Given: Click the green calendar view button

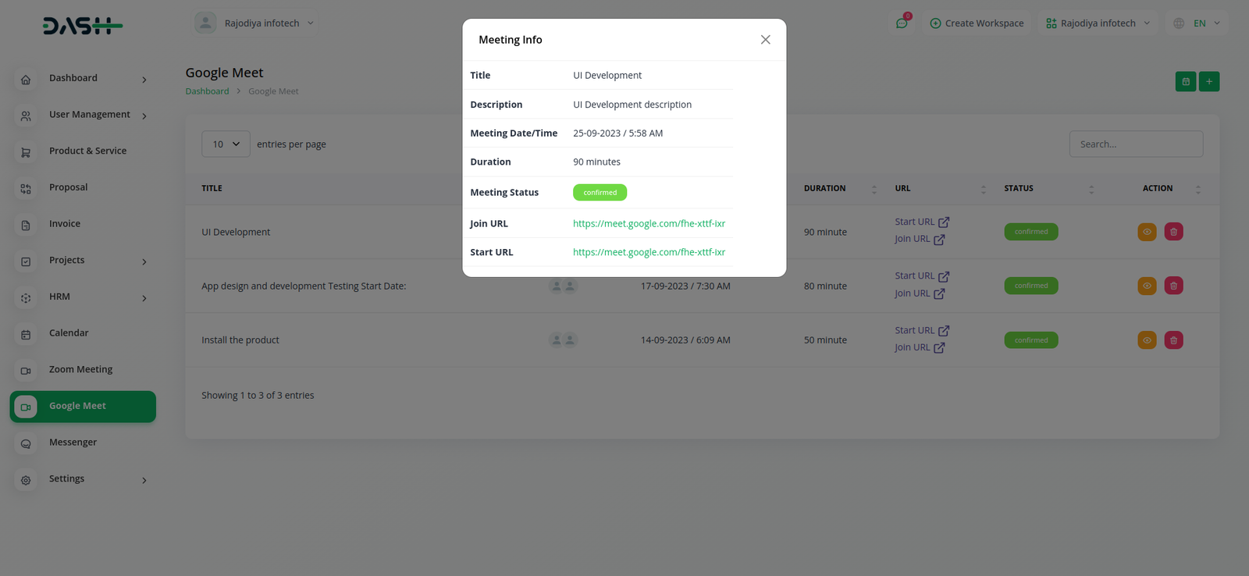Looking at the screenshot, I should coord(1185,81).
